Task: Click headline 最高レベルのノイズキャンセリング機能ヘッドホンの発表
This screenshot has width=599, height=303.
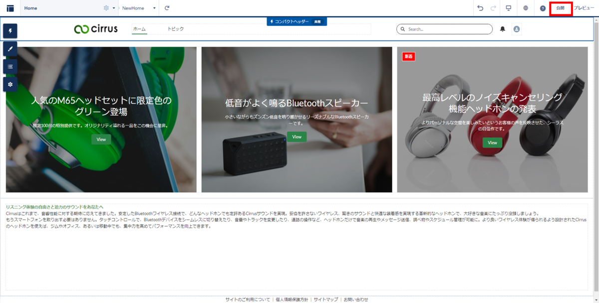Action: 492,103
